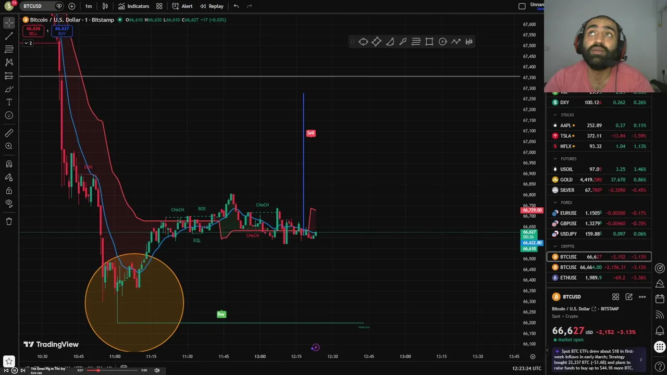The width and height of the screenshot is (667, 375).
Task: Open the calendar icon in right sidebar
Action: (x=660, y=299)
